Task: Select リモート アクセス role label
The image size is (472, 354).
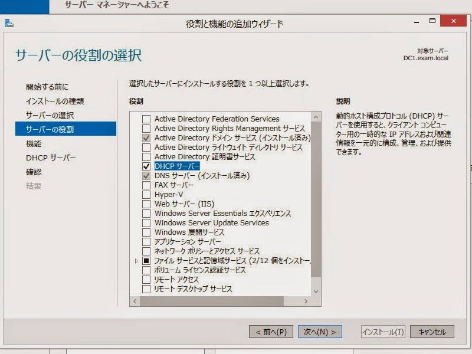Action: [x=176, y=280]
